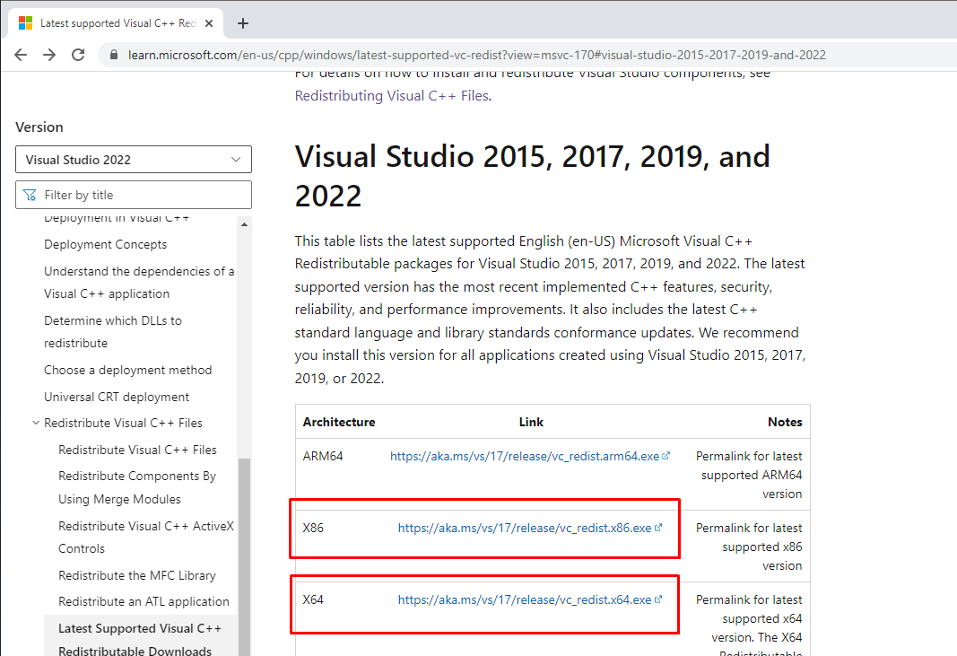
Task: Open Universal CRT deployment in sidebar
Action: pos(117,397)
